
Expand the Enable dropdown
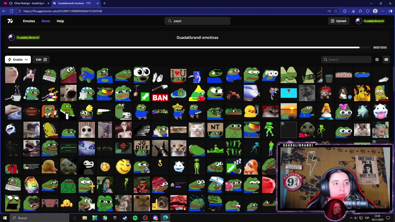pyautogui.click(x=18, y=60)
